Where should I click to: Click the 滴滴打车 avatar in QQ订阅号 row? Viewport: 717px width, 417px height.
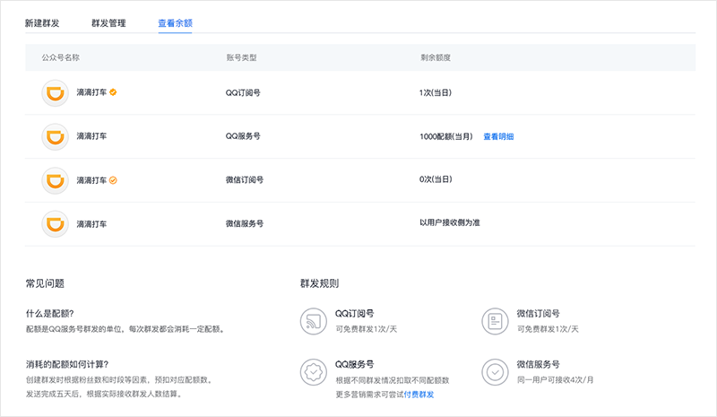pyautogui.click(x=56, y=93)
